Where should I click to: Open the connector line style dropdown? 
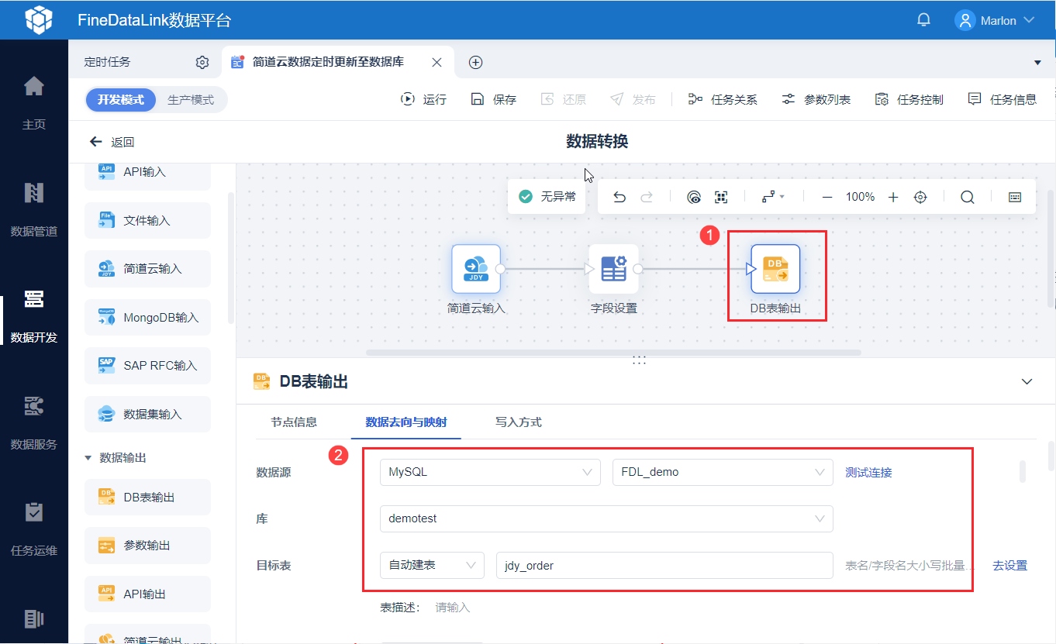click(x=773, y=197)
